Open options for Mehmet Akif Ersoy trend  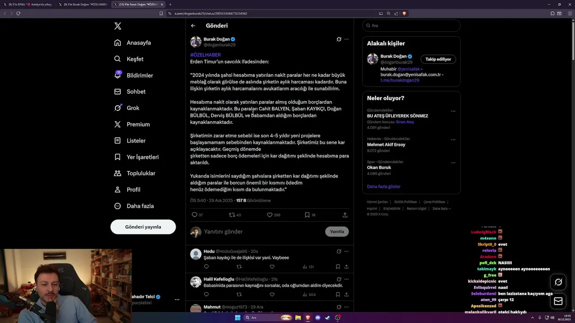[x=453, y=140]
